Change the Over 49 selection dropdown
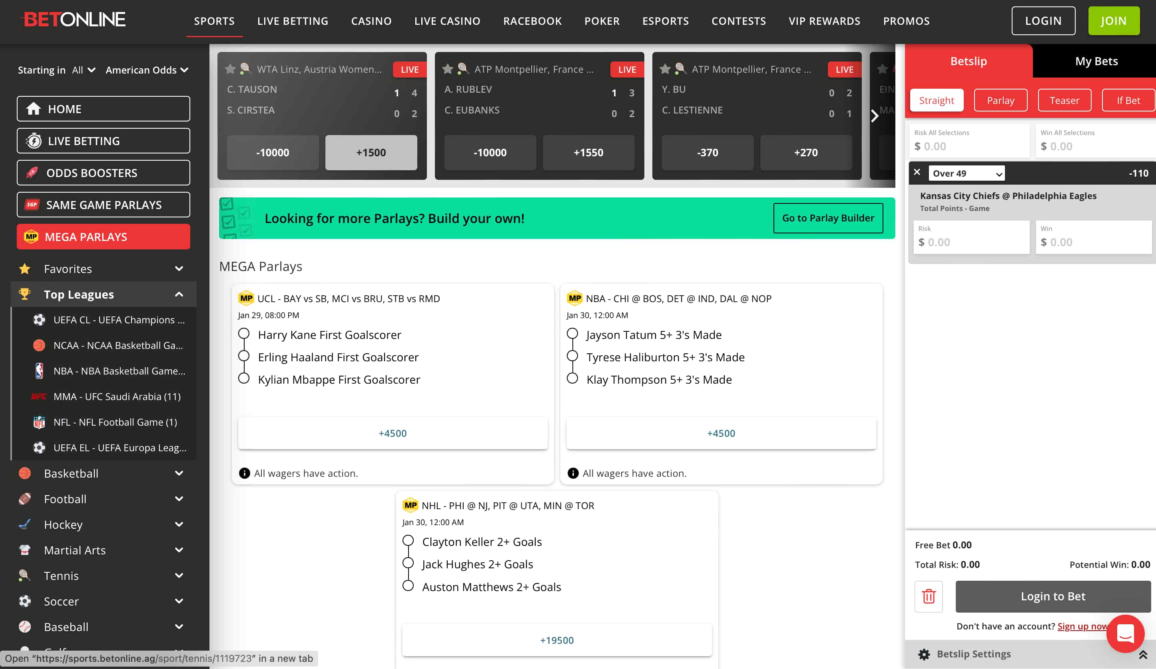Screen dimensions: 1156x669 (966, 173)
